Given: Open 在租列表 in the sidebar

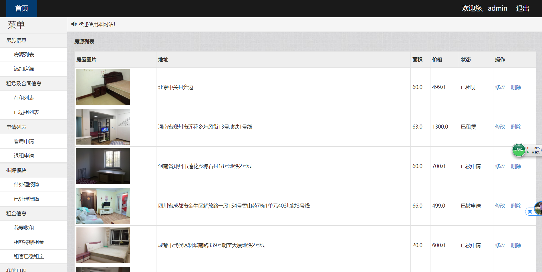Looking at the screenshot, I should click(33, 98).
